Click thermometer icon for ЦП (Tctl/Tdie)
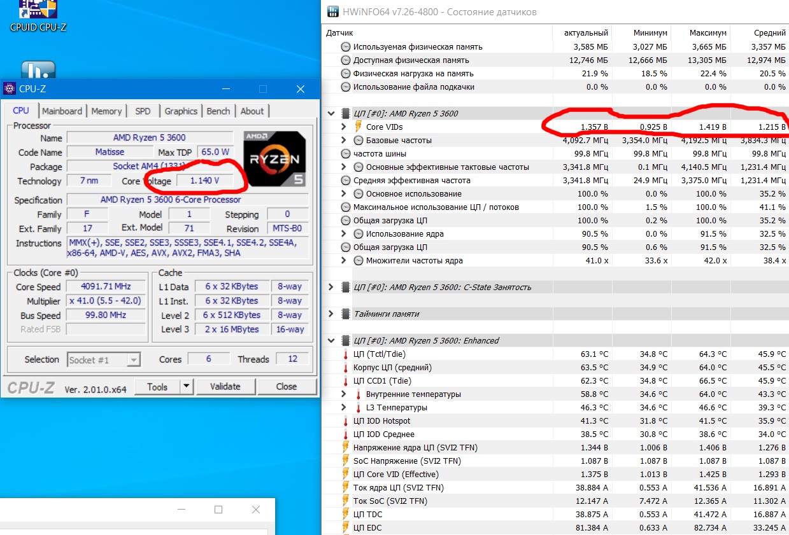The image size is (789, 535). click(346, 354)
